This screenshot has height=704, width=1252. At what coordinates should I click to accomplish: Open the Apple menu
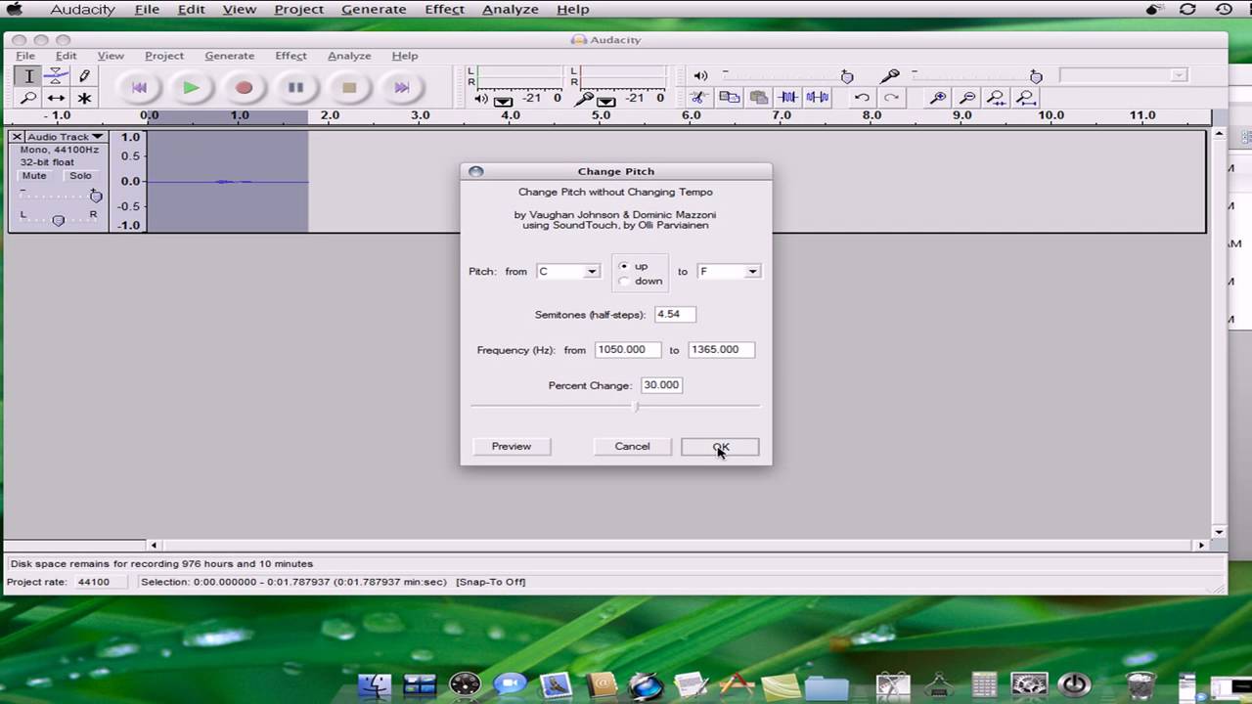pos(14,9)
